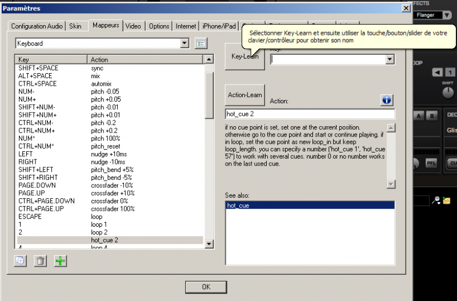Image resolution: width=457 pixels, height=301 pixels.
Task: Click the empty Key input field
Action: pyautogui.click(x=328, y=59)
